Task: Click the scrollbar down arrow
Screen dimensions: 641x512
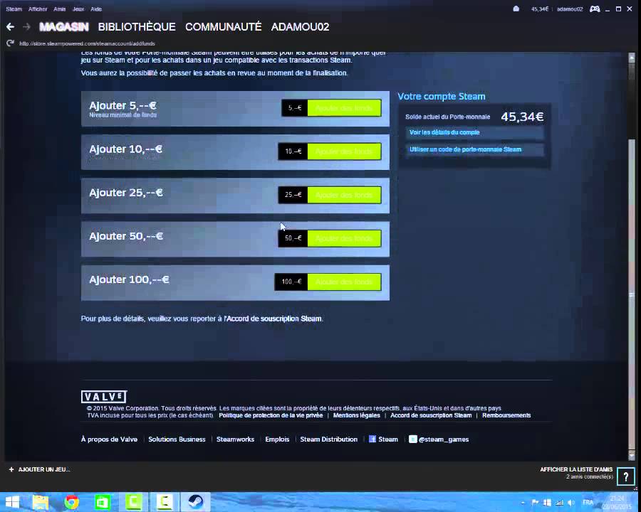Action: tap(632, 454)
